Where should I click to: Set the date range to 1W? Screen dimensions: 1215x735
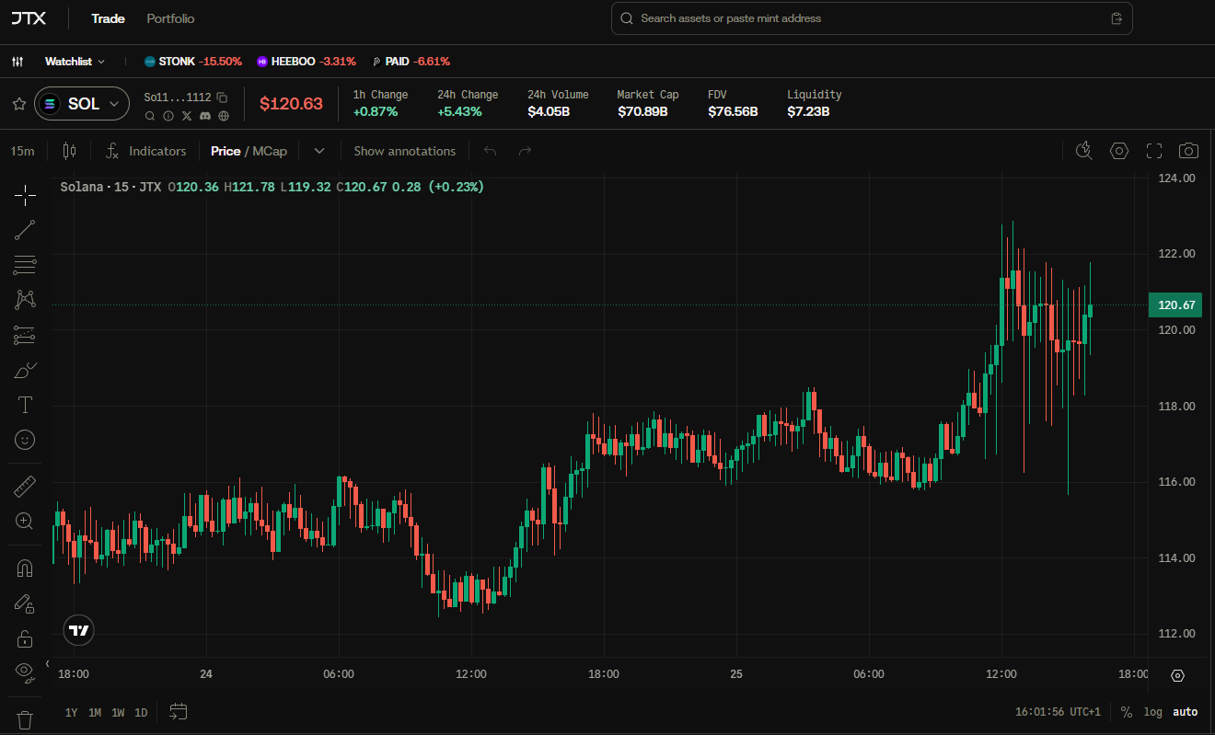118,712
